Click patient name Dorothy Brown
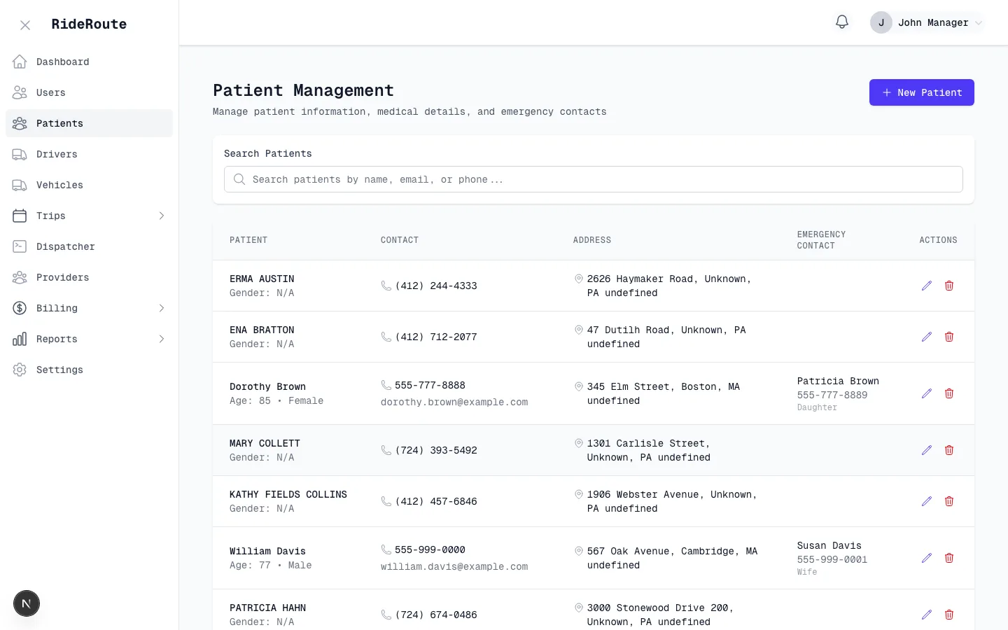1008x630 pixels. click(x=267, y=386)
